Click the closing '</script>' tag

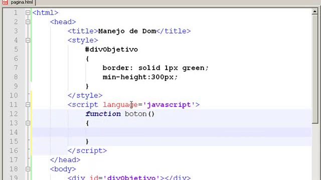click(x=87, y=150)
